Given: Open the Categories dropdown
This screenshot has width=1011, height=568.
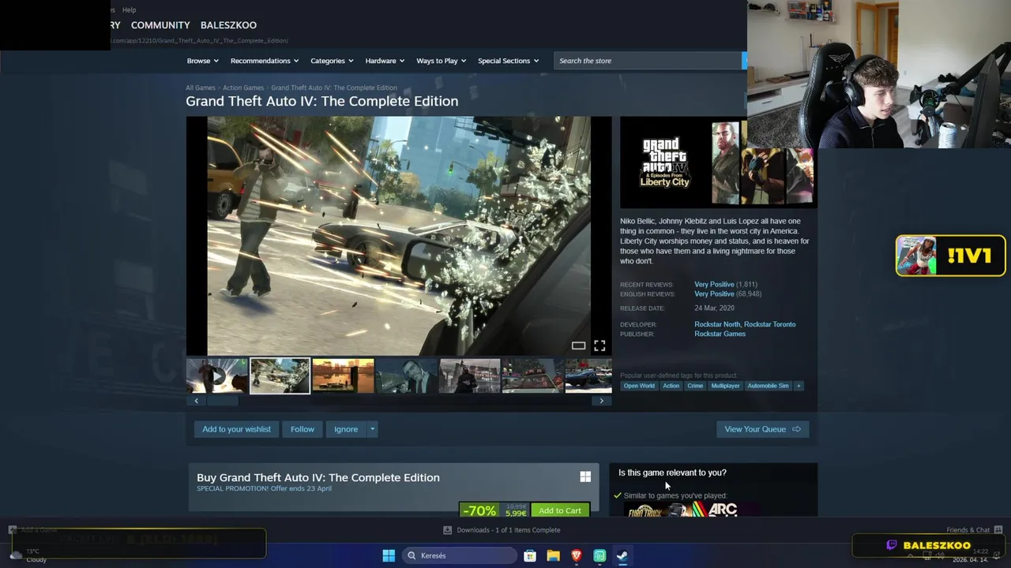Looking at the screenshot, I should click(x=332, y=61).
